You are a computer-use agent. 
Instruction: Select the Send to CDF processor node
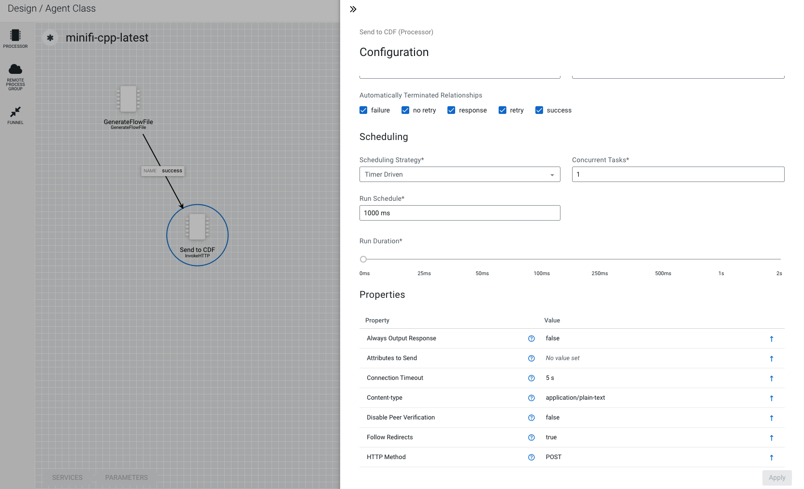[197, 227]
